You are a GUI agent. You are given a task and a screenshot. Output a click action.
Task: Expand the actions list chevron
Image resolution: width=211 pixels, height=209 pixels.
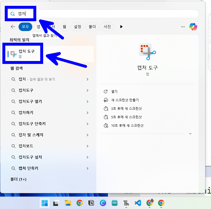[x=190, y=134]
